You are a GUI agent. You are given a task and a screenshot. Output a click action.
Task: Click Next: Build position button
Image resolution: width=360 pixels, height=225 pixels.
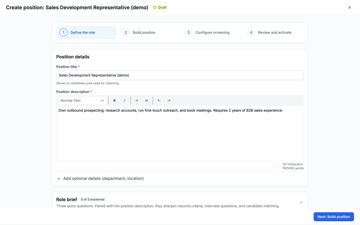coord(334,217)
